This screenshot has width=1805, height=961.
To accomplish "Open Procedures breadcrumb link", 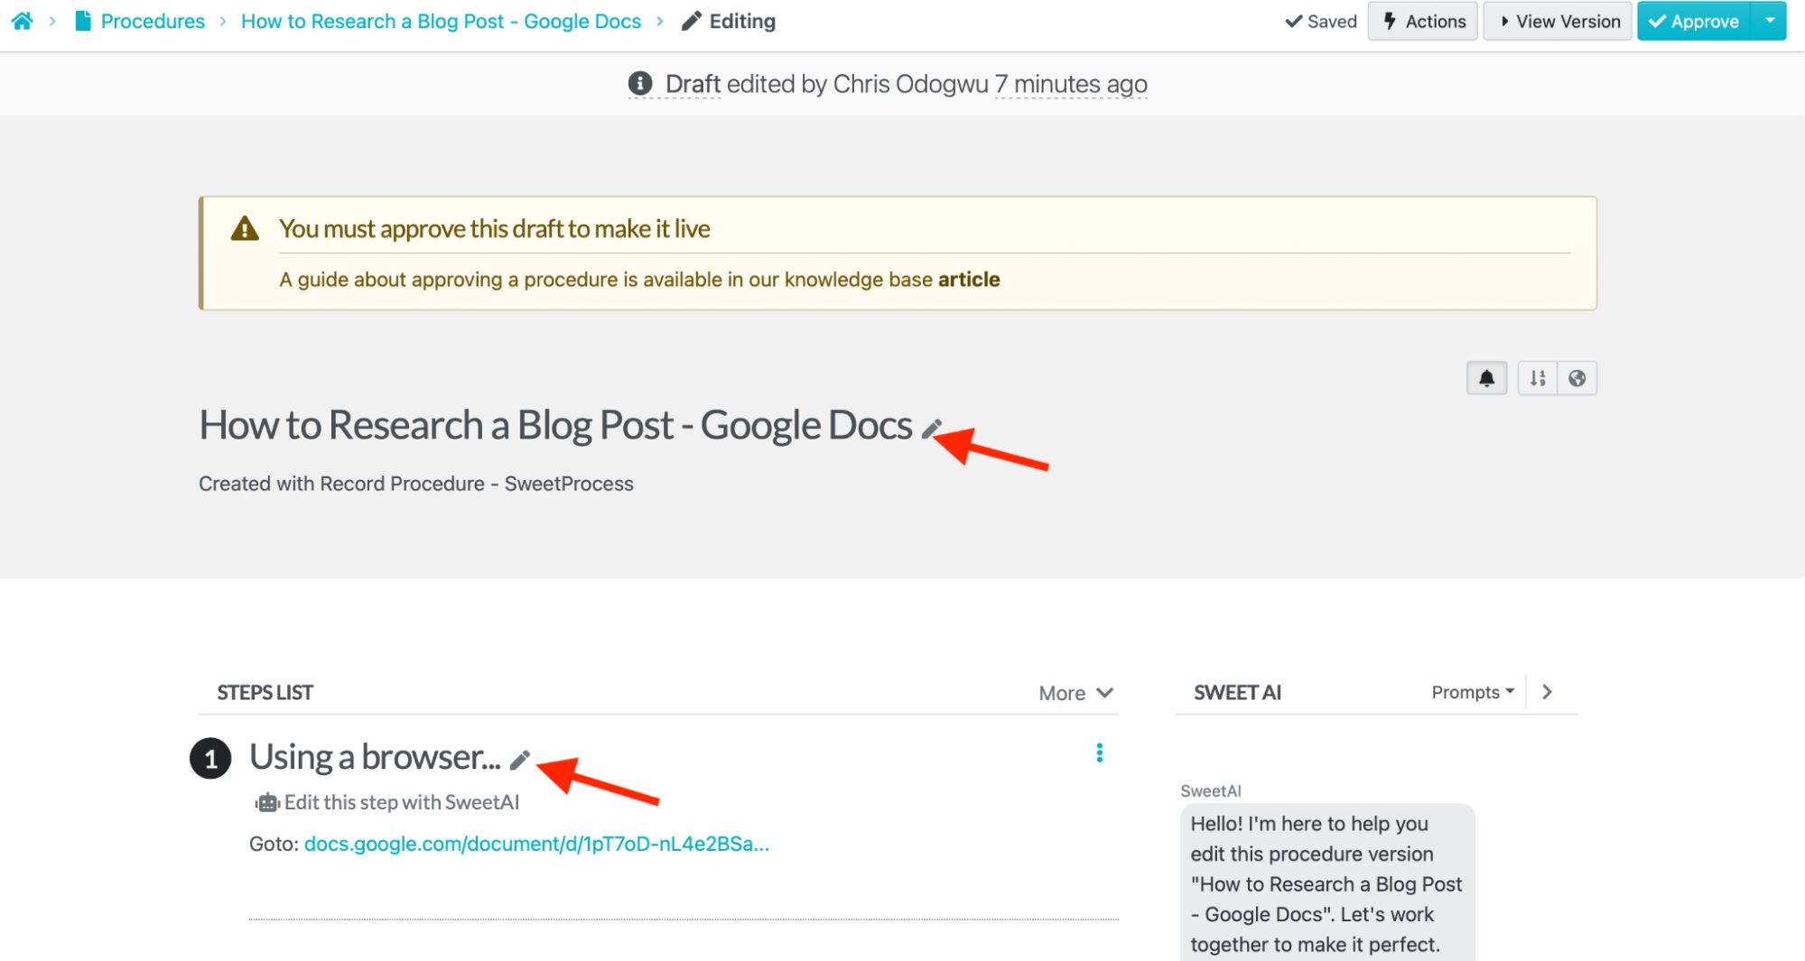I will [153, 21].
